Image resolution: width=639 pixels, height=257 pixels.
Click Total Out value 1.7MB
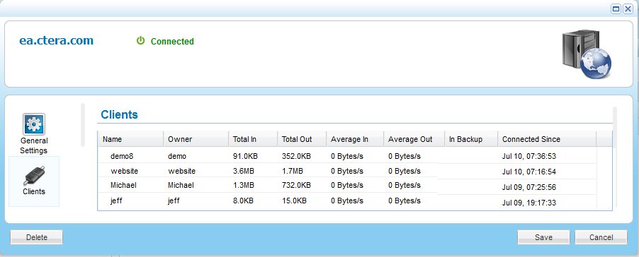[292, 171]
